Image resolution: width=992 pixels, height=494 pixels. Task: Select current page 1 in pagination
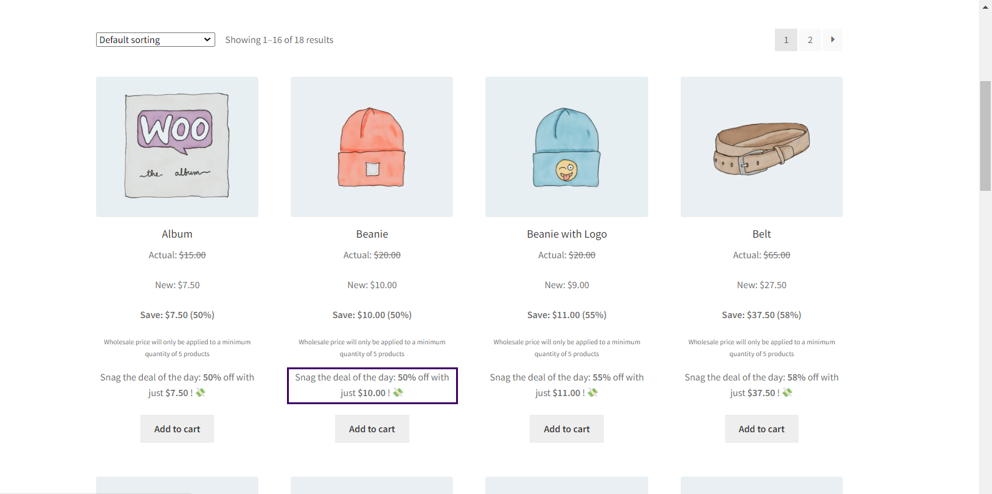tap(785, 40)
